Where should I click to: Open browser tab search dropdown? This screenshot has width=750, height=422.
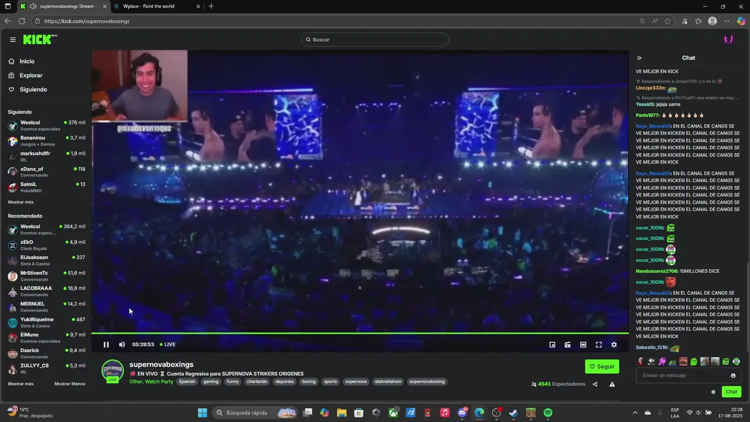(8, 6)
